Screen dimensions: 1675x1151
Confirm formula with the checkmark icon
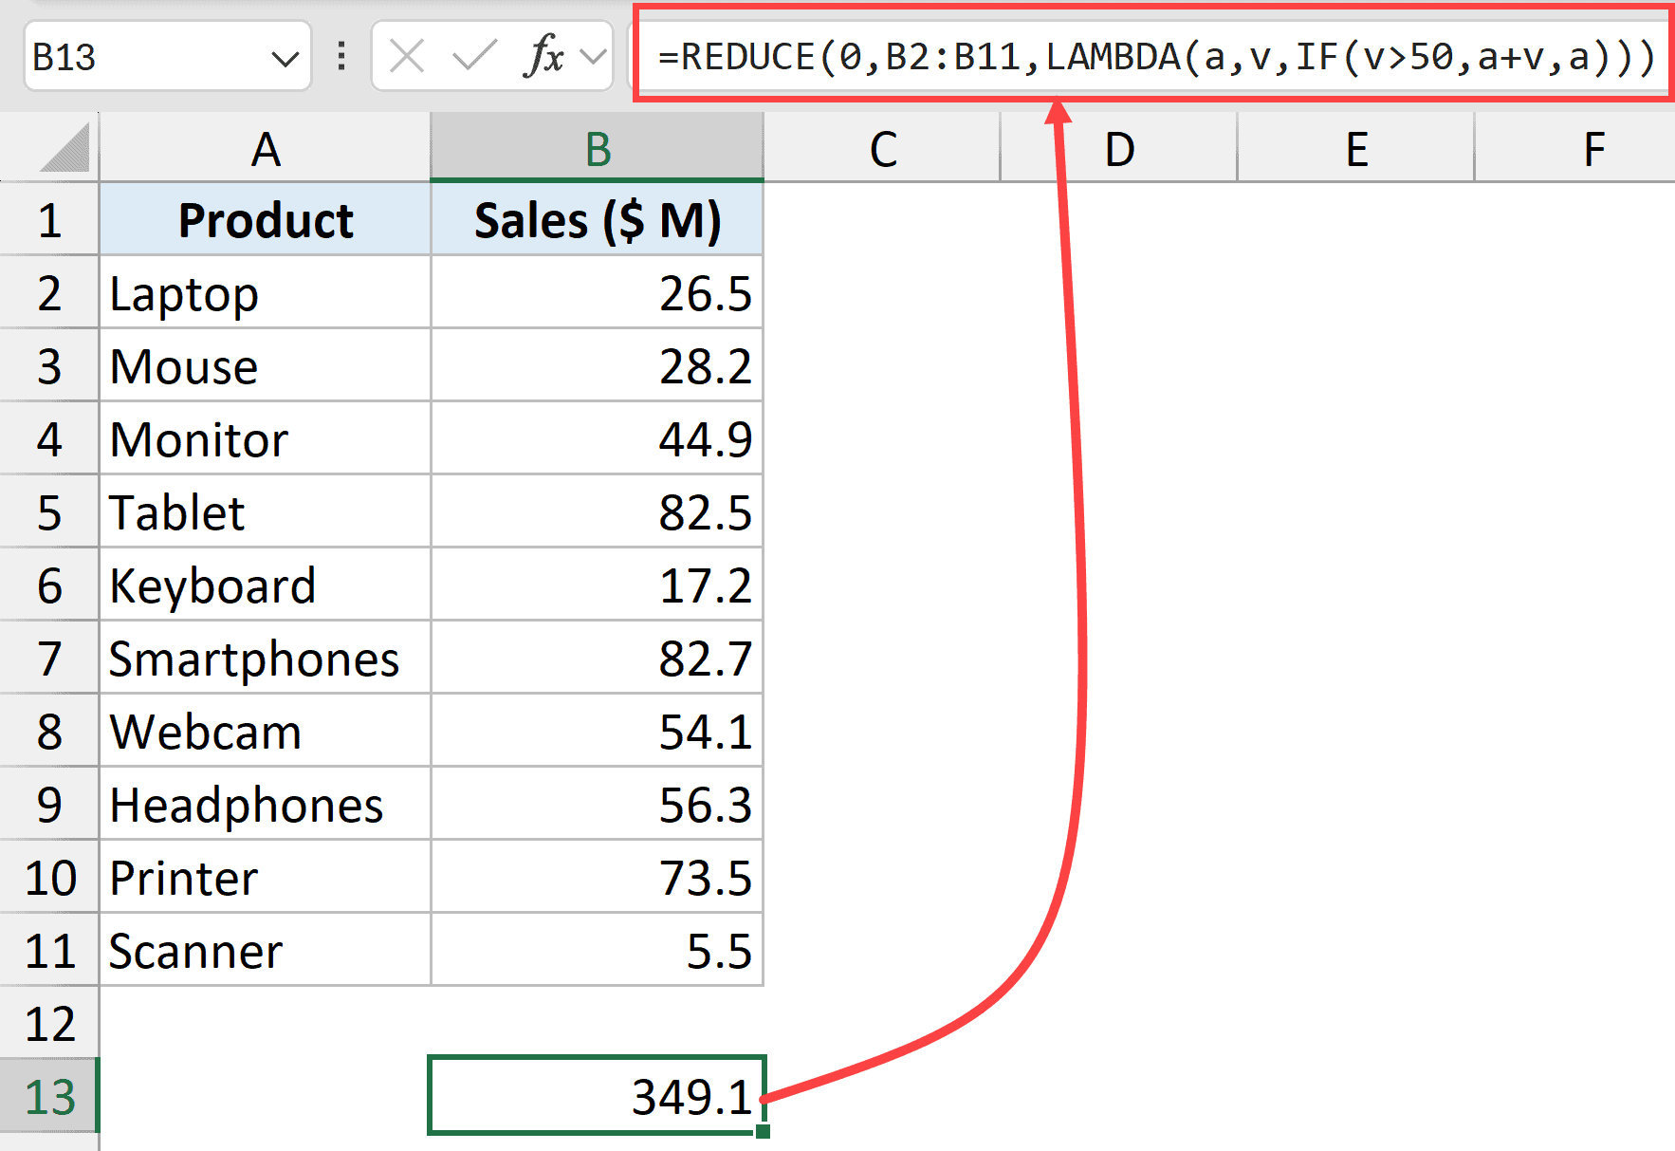[x=476, y=57]
